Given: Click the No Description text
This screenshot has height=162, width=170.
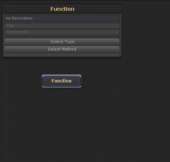Looking at the screenshot, I should (x=19, y=18).
